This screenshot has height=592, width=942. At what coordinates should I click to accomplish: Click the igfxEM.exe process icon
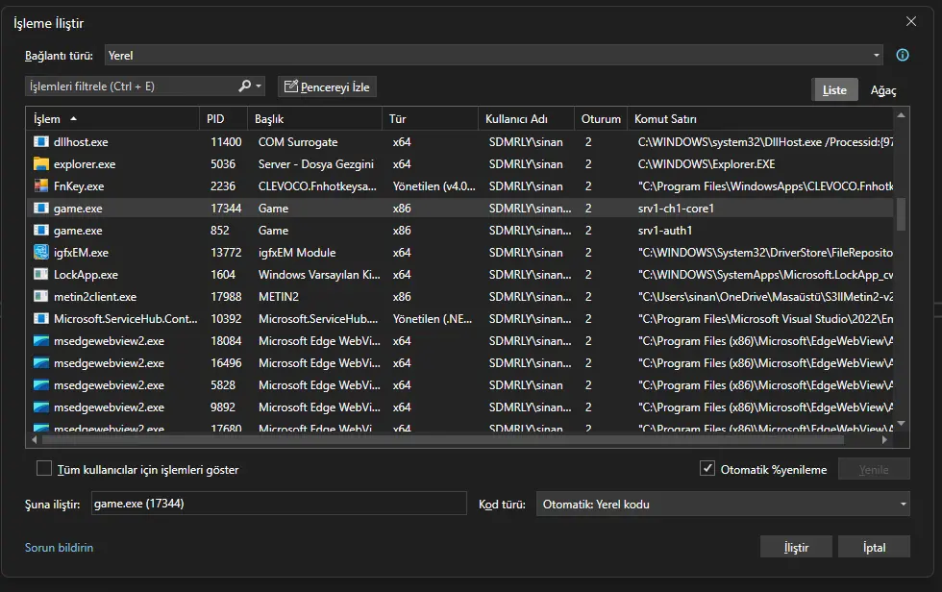(40, 252)
